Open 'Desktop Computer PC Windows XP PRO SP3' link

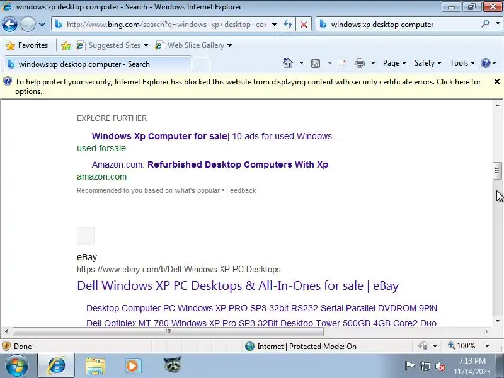tap(261, 308)
